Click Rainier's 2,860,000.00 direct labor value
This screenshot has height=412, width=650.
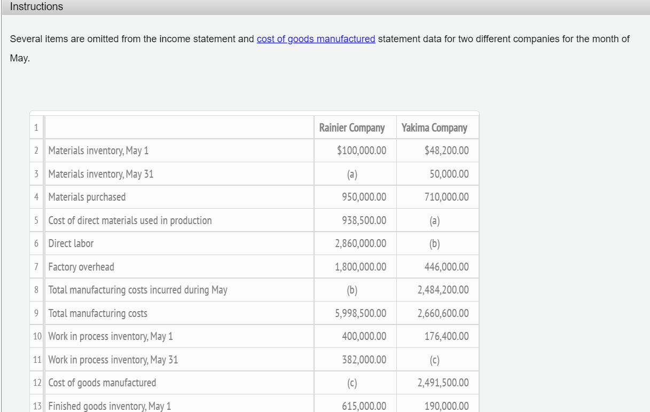pos(361,243)
